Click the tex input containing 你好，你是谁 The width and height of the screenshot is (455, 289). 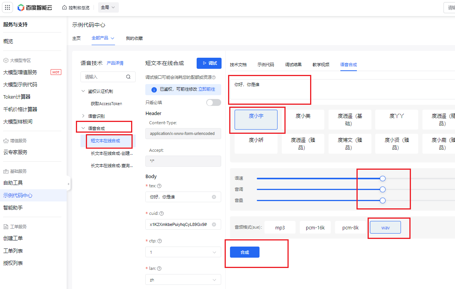click(183, 197)
